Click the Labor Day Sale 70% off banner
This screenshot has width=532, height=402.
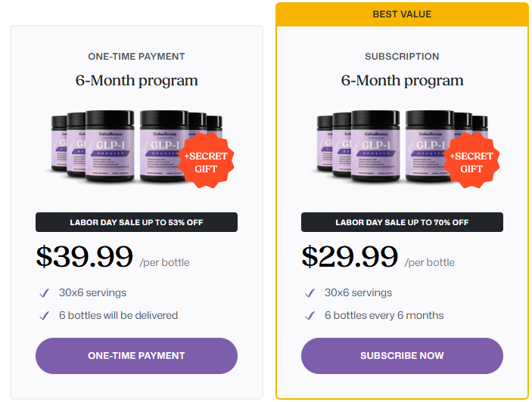(x=402, y=222)
